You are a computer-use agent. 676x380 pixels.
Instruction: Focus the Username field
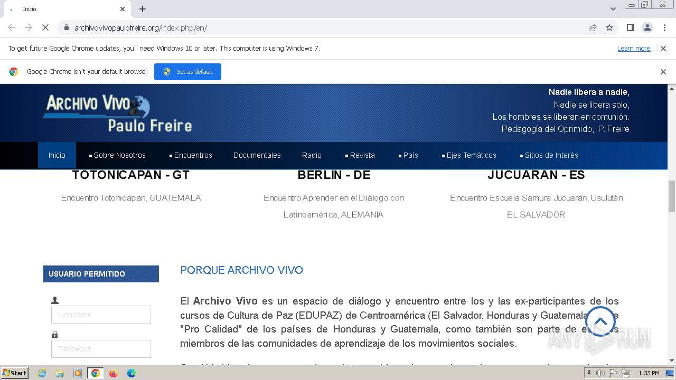[101, 315]
